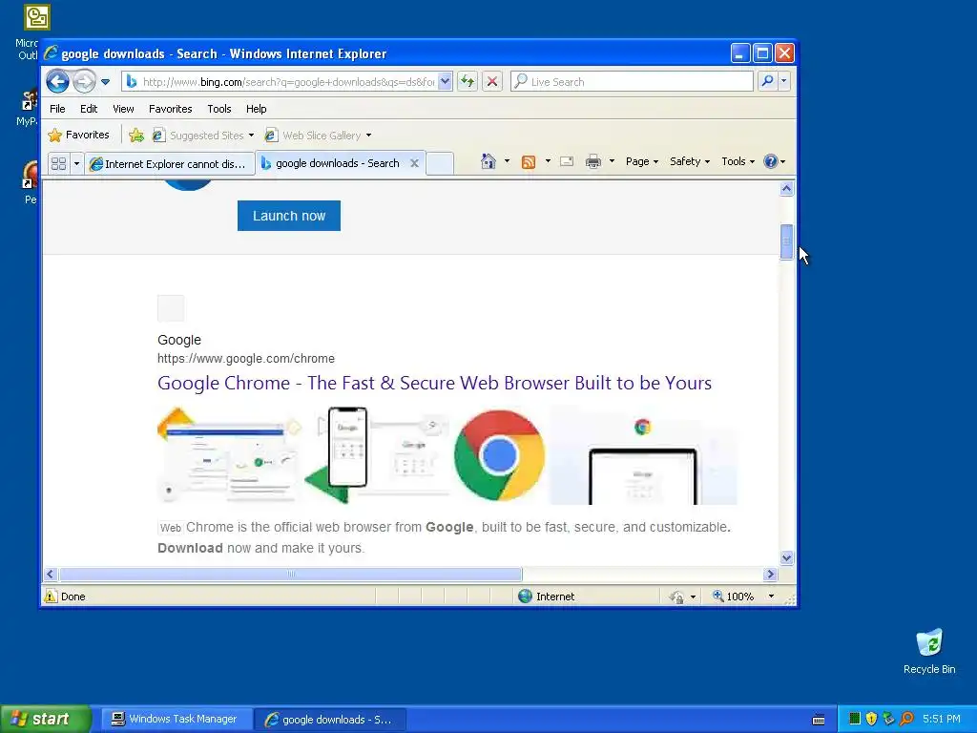Click the on-screen keyboard taskbar icon

pyautogui.click(x=819, y=720)
